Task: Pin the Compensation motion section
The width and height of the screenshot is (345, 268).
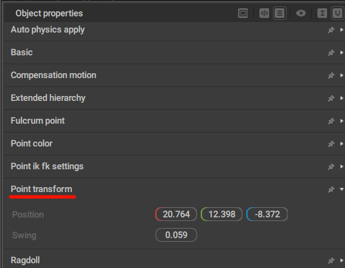Action: click(331, 75)
